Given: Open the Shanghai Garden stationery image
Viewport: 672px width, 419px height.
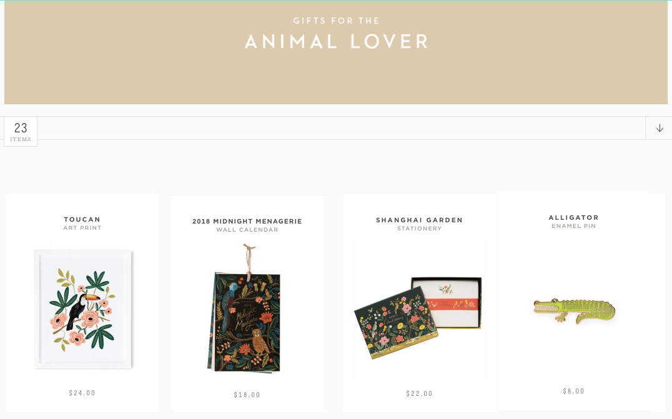Looking at the screenshot, I should 418,317.
